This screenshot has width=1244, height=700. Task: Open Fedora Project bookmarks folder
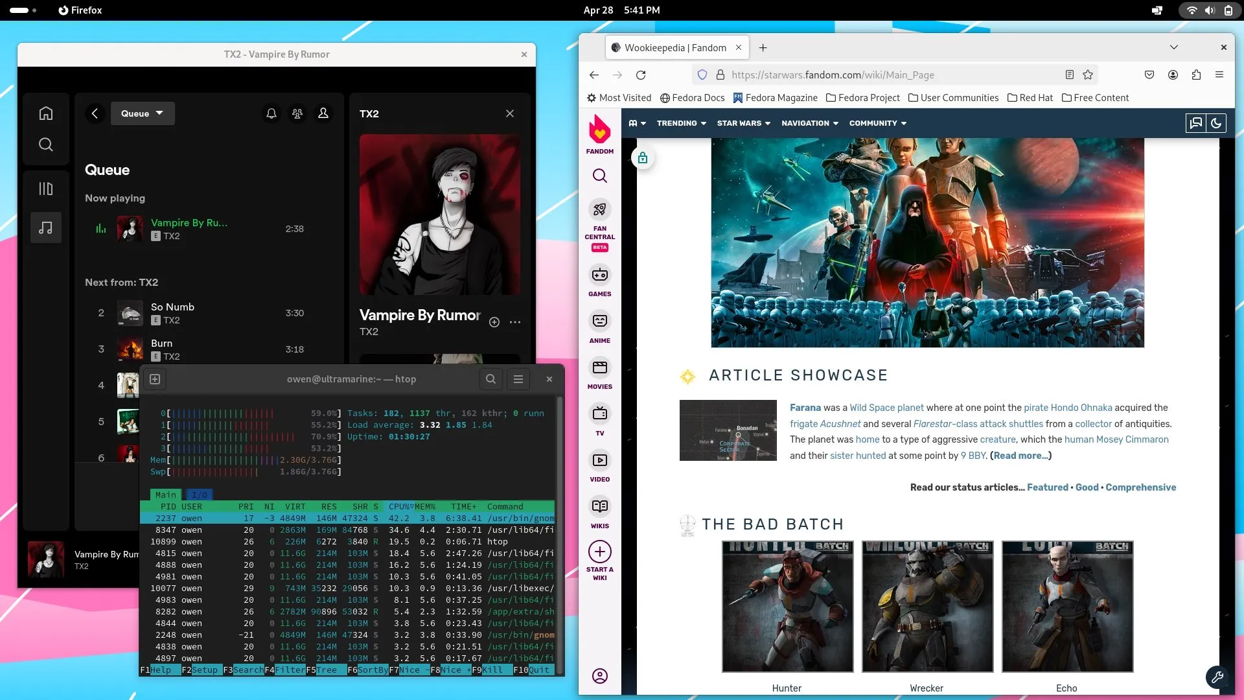(863, 98)
